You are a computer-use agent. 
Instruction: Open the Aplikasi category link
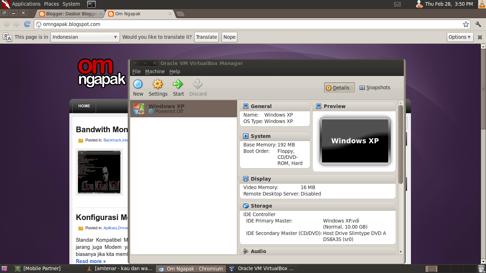(x=110, y=228)
